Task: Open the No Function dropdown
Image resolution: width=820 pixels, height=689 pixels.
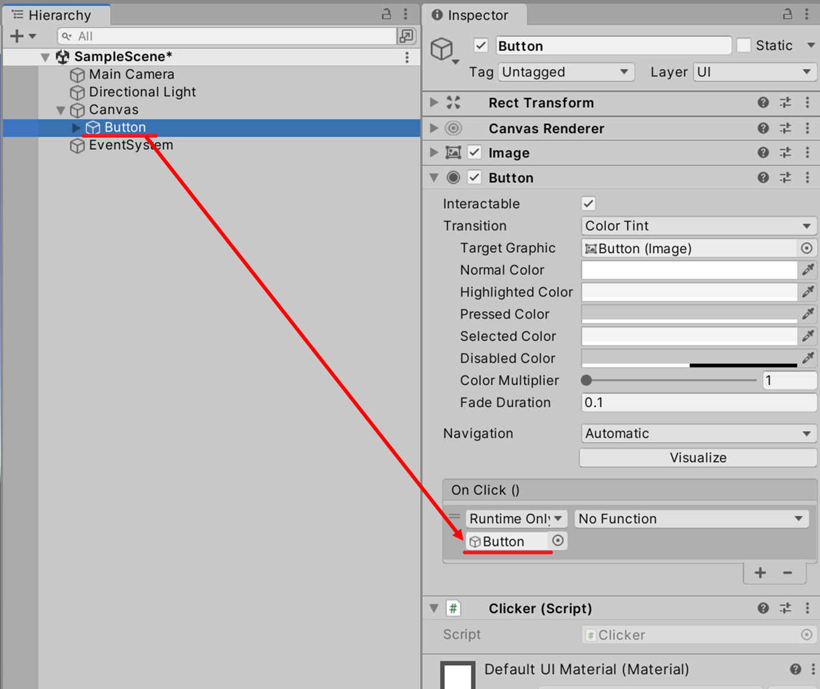Action: click(691, 519)
